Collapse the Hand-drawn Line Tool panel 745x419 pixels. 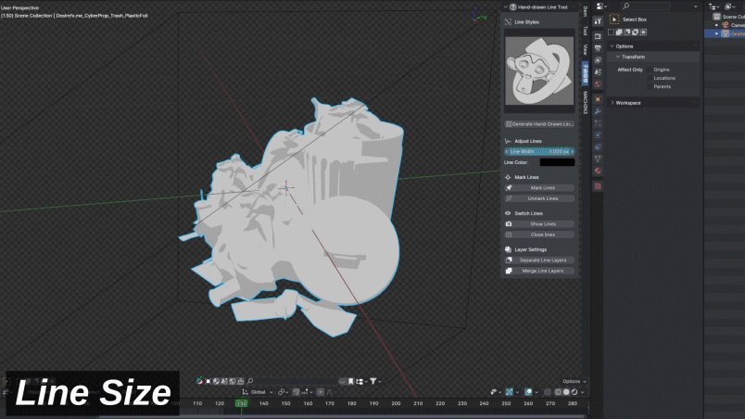tap(506, 7)
